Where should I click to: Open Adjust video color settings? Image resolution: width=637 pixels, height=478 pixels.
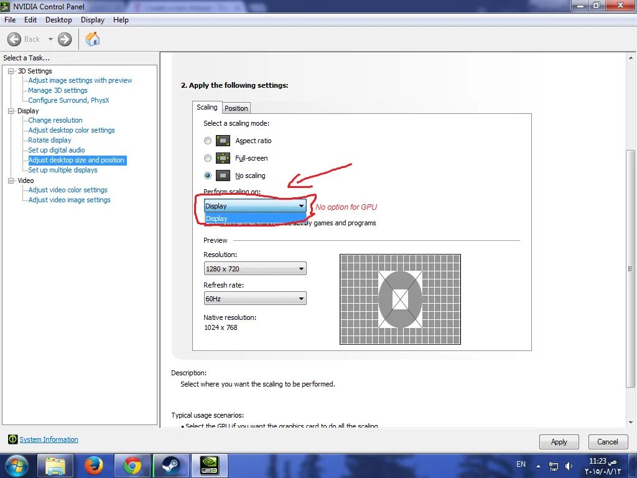tap(68, 190)
